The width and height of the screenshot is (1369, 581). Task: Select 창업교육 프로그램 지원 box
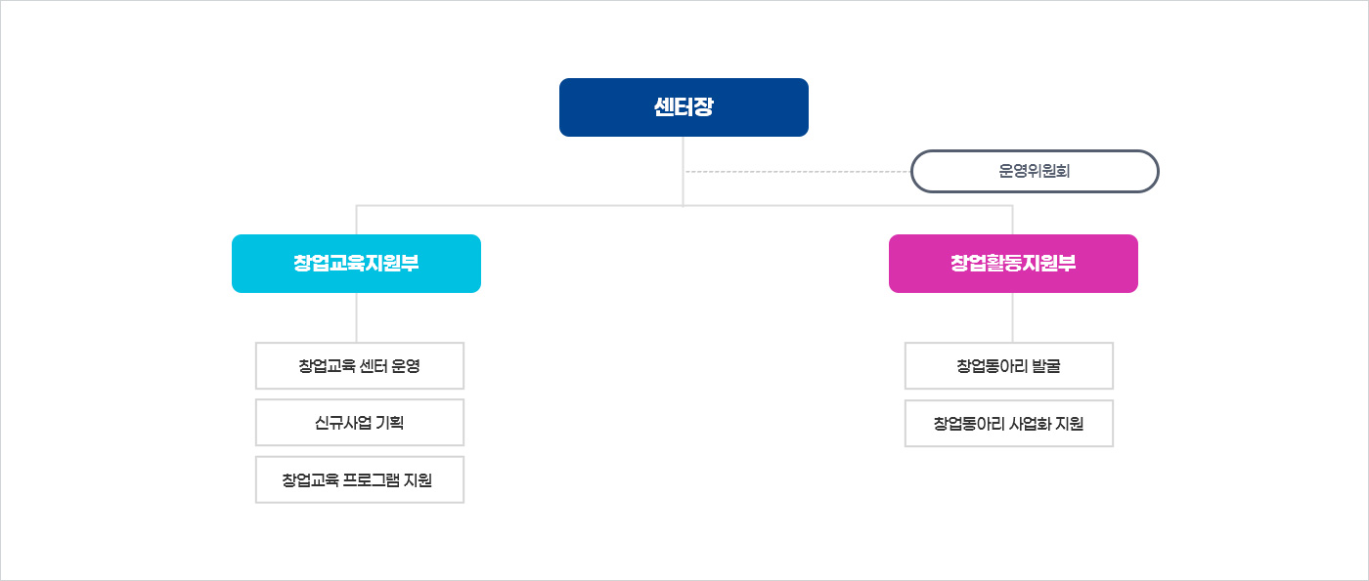pos(360,479)
